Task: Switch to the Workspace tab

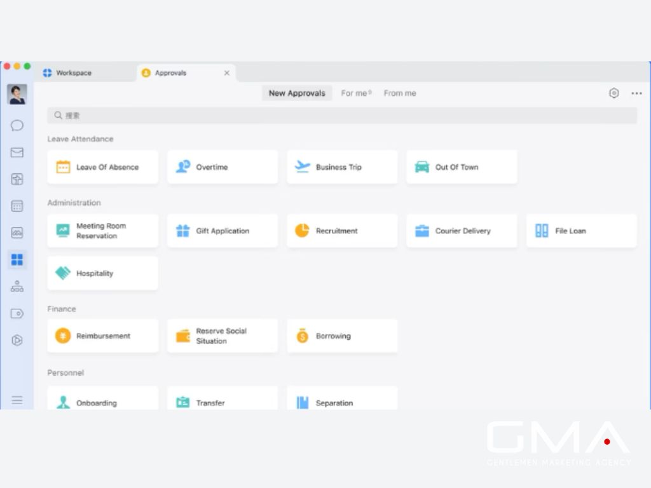Action: click(x=74, y=73)
